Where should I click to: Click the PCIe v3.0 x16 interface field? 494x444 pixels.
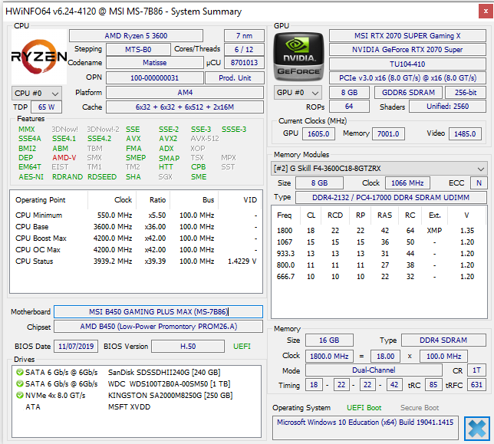407,77
